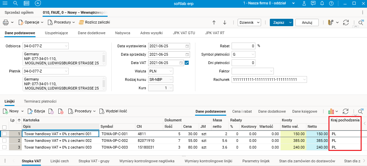This screenshot has width=367, height=166.
Task: Open the Rachunek account dropdown
Action: tap(304, 79)
